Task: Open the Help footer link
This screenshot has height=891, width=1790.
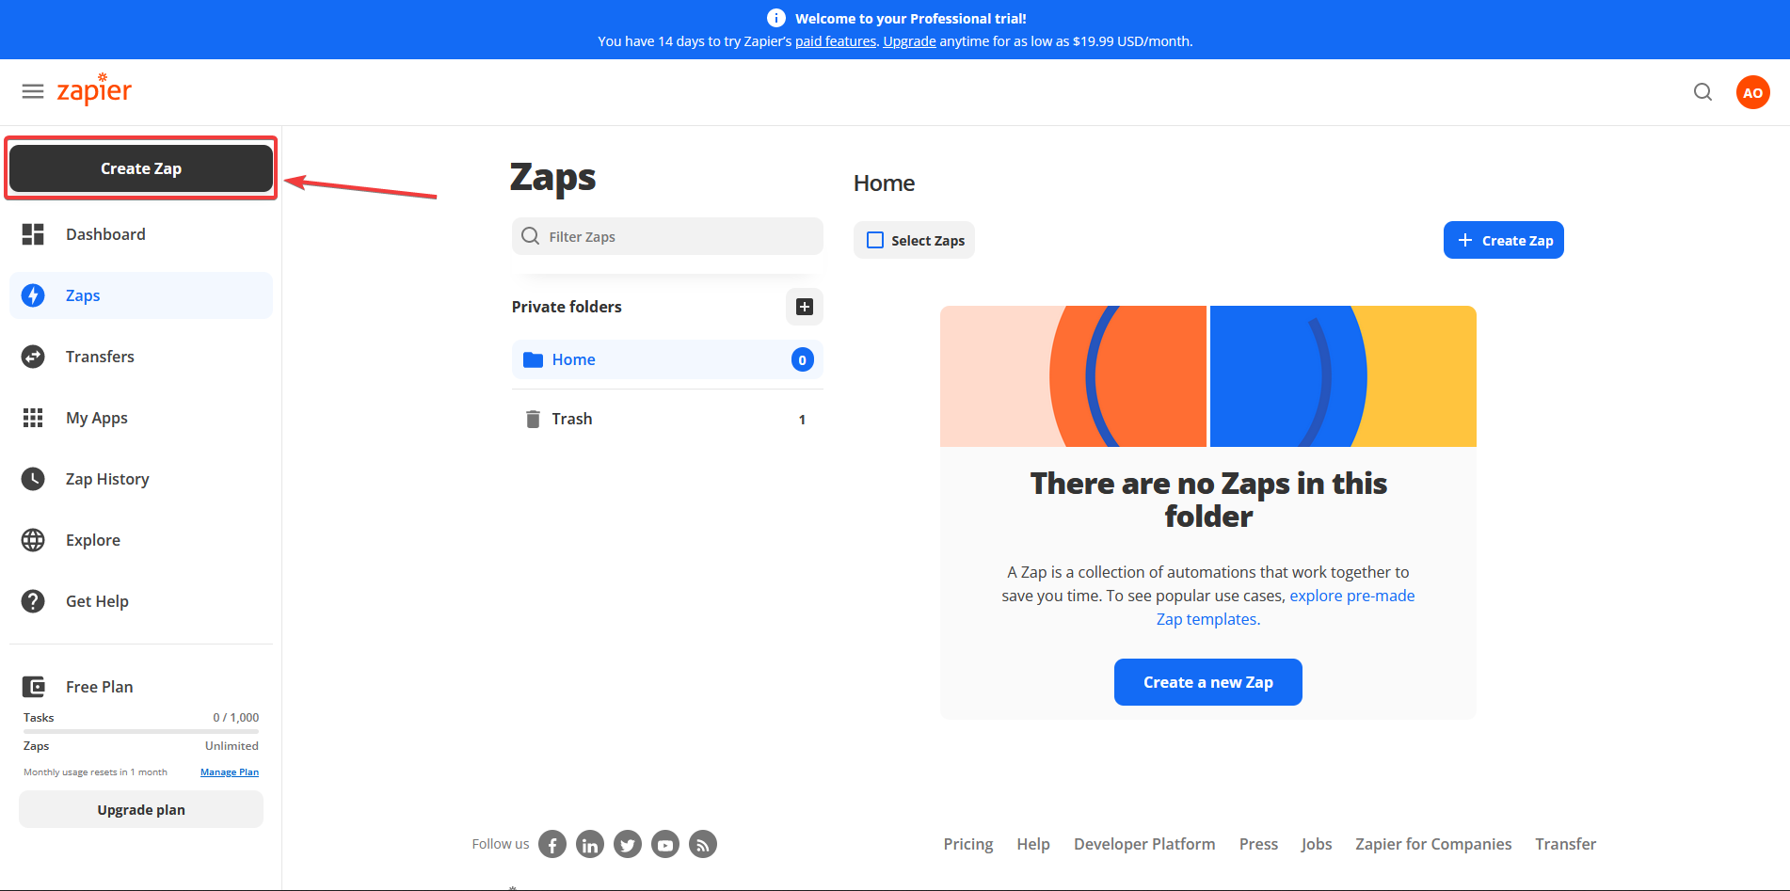Action: pyautogui.click(x=1033, y=844)
